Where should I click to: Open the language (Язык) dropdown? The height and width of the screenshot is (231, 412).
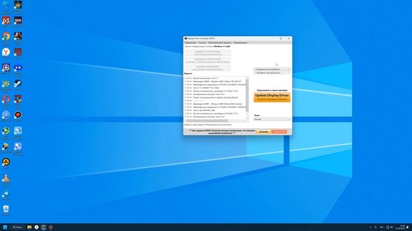click(x=272, y=119)
